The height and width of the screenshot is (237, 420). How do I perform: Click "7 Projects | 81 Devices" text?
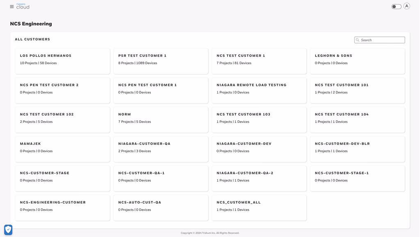click(x=234, y=63)
